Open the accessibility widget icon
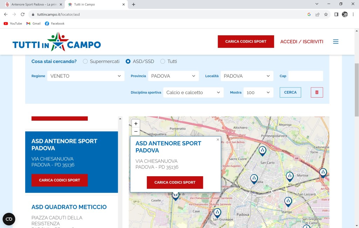Viewport: 359px width, 228px height. point(9,219)
